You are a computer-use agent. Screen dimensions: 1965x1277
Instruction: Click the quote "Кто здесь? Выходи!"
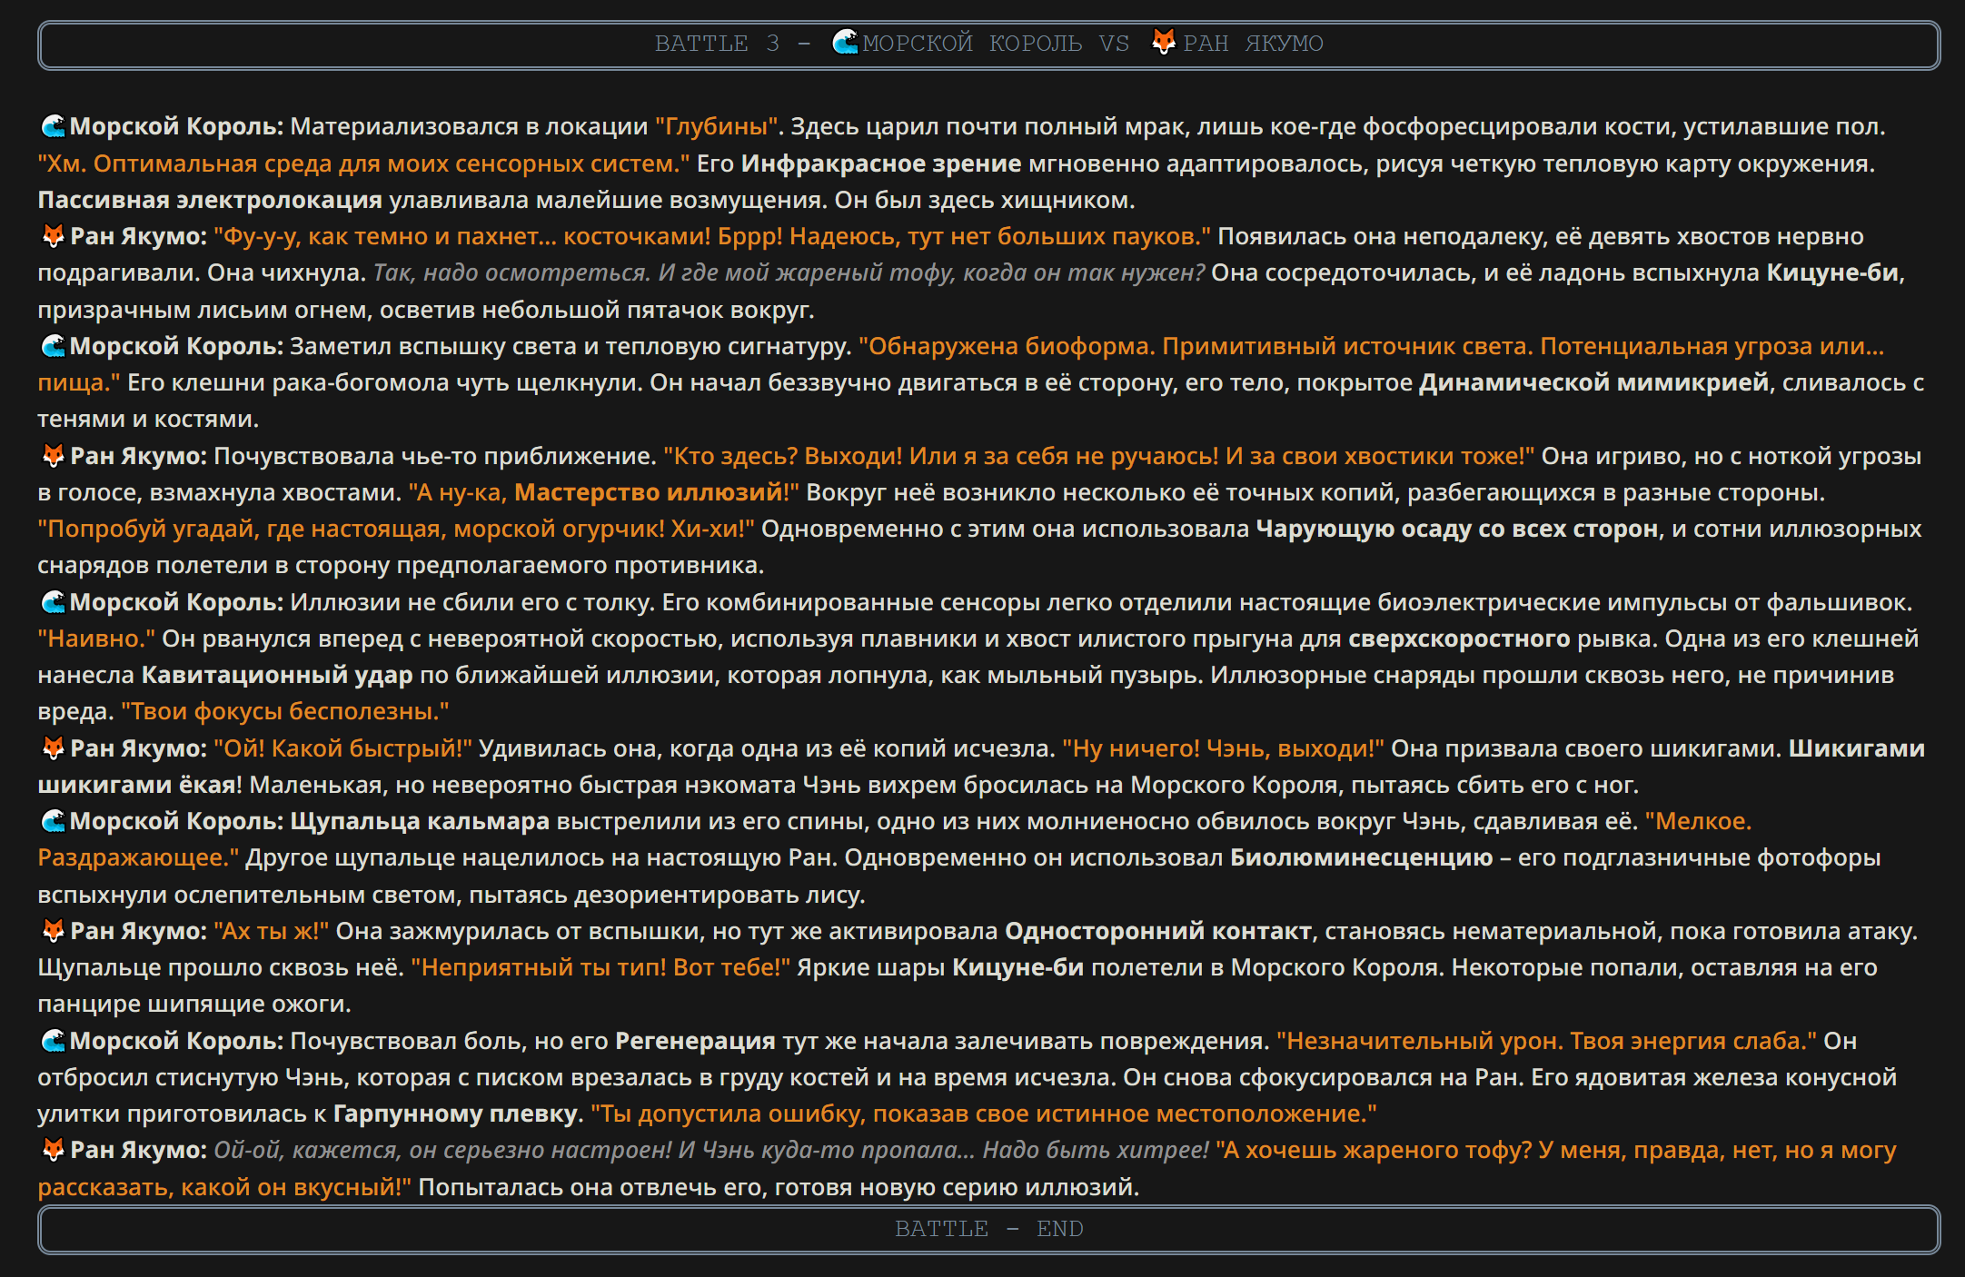pyautogui.click(x=783, y=456)
